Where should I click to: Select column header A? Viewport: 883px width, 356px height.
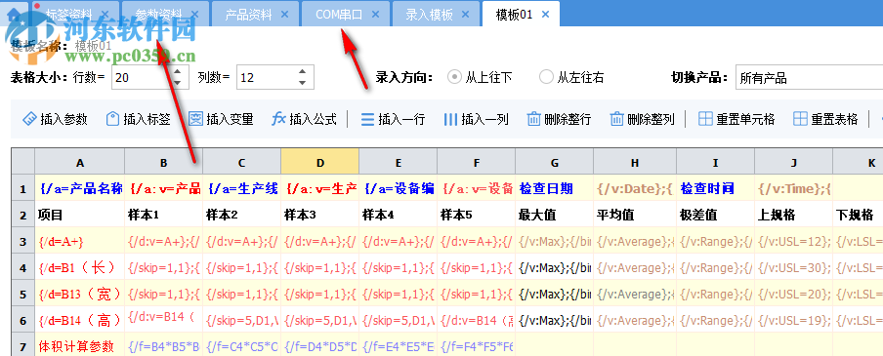tap(80, 163)
